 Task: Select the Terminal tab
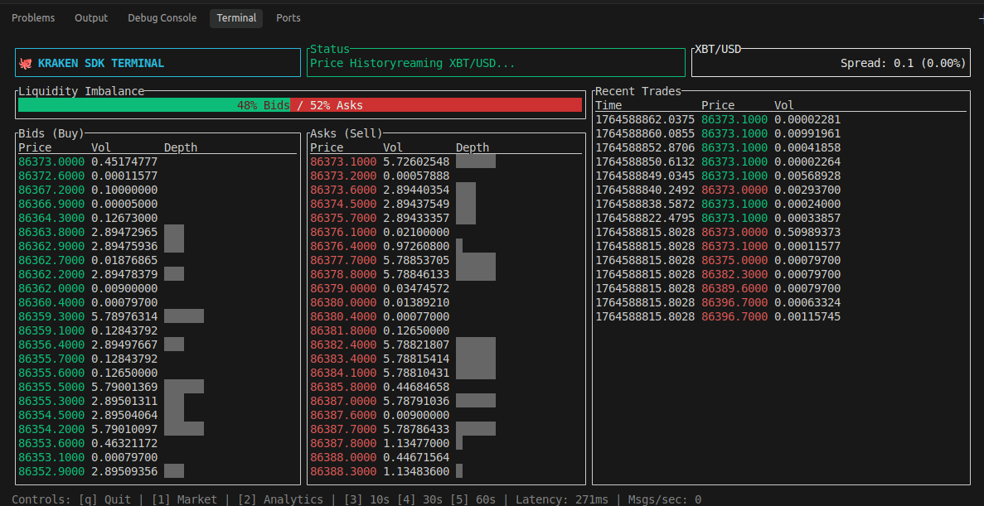coord(236,18)
